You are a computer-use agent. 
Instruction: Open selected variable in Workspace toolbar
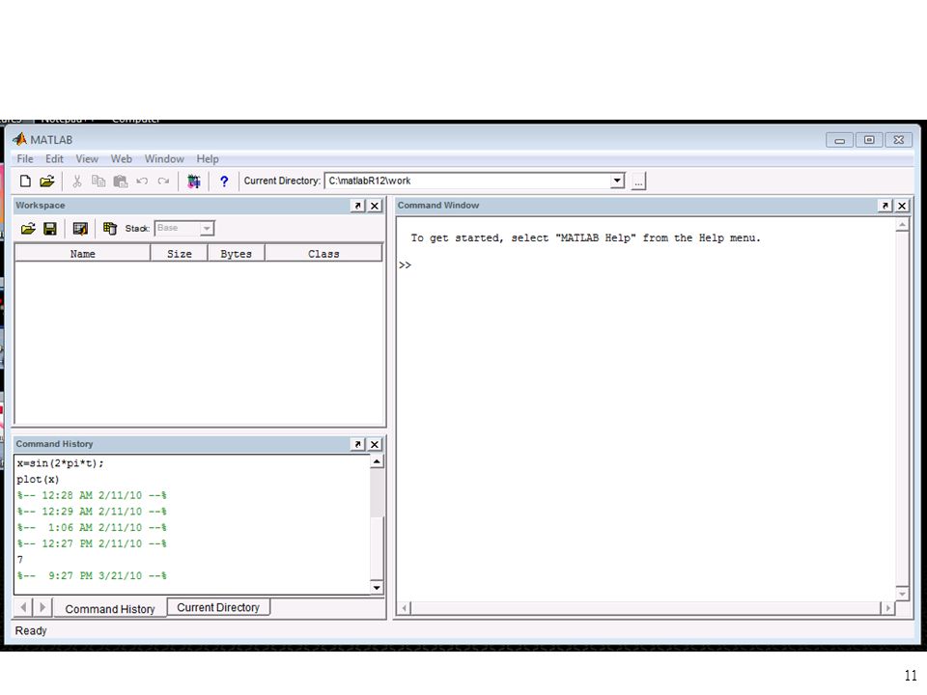pyautogui.click(x=80, y=229)
